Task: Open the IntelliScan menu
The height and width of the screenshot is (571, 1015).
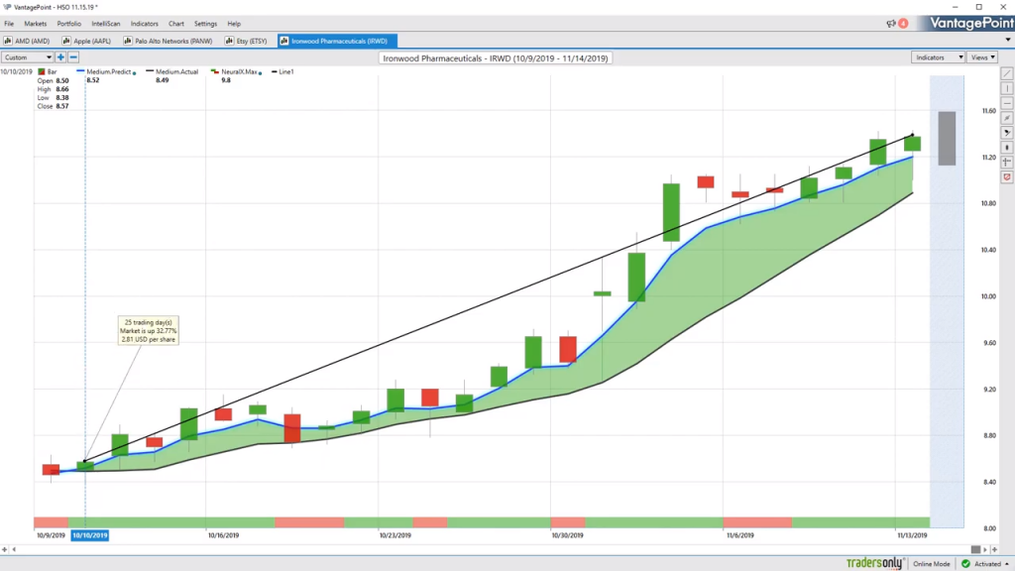Action: 105,24
